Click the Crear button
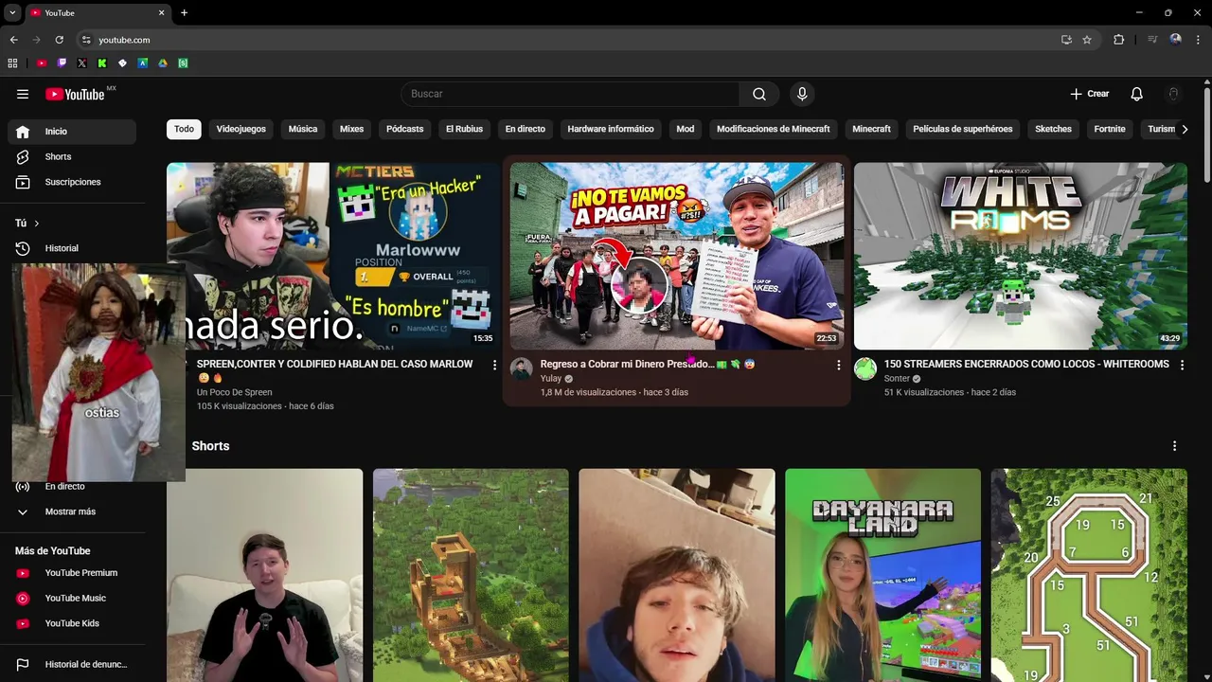This screenshot has width=1212, height=682. coord(1090,94)
